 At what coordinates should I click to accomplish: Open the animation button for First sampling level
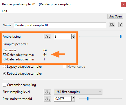[47, 92]
